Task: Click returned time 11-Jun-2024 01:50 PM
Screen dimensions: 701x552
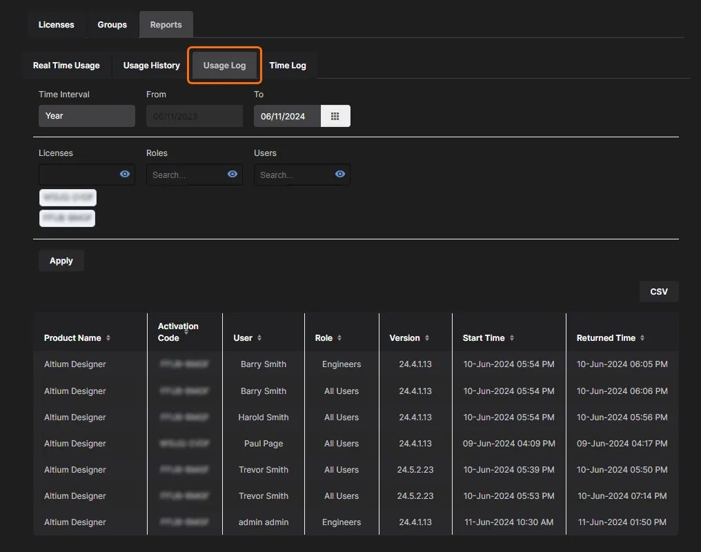Action: tap(622, 522)
